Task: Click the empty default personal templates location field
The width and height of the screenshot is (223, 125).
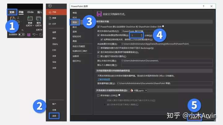Action: point(167,65)
